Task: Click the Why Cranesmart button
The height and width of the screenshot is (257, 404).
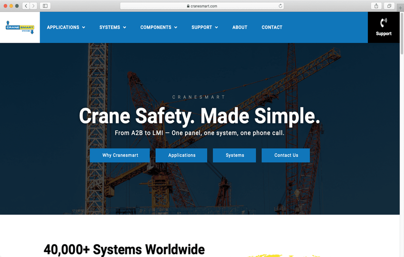Action: click(120, 155)
